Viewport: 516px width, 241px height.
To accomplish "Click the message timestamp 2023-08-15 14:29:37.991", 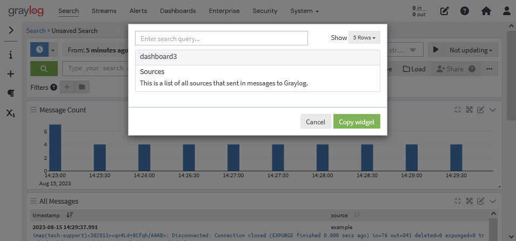I will tap(65, 227).
